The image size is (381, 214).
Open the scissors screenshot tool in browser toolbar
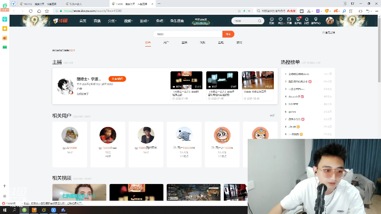point(309,11)
